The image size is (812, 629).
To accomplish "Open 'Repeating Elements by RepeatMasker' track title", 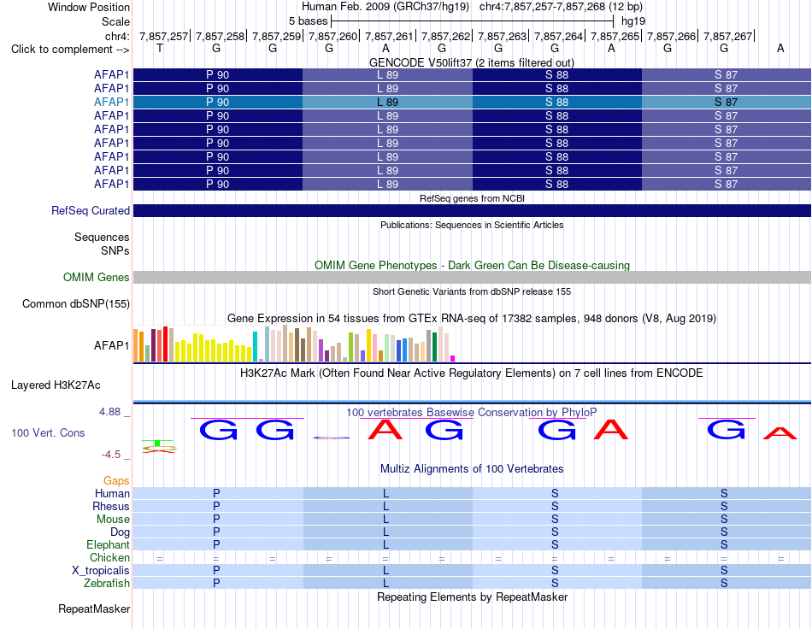I will (472, 597).
